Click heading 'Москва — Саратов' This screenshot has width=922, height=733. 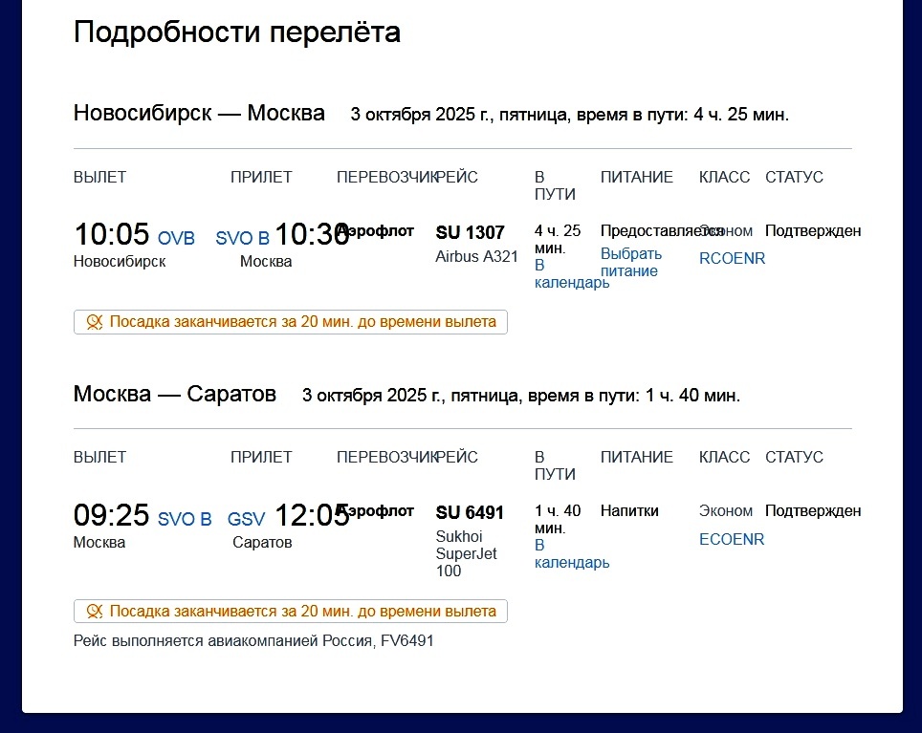tap(175, 394)
